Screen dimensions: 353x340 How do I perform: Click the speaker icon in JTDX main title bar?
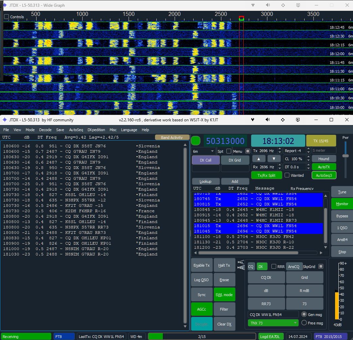click(x=267, y=120)
